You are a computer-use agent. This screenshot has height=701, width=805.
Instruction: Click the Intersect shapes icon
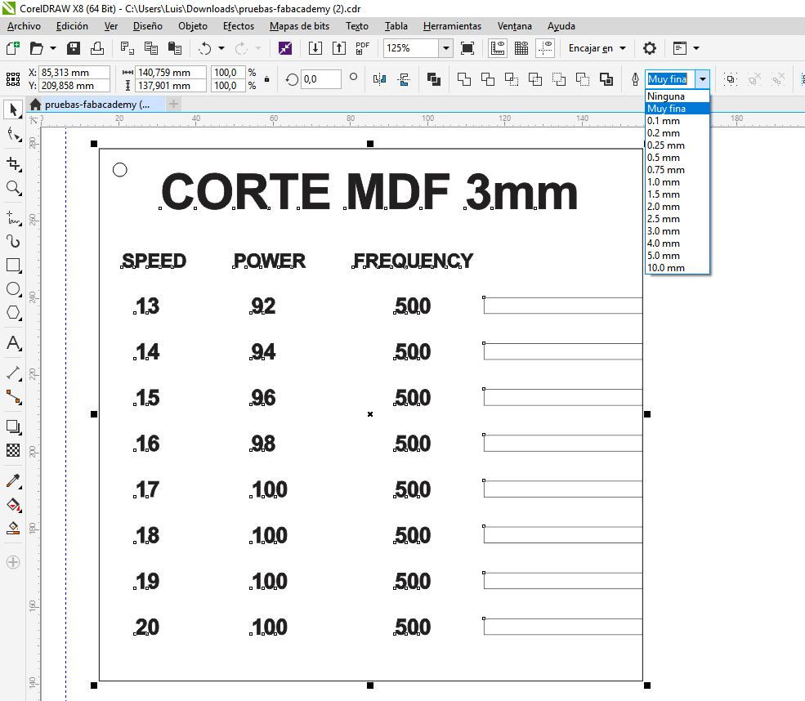tap(512, 79)
